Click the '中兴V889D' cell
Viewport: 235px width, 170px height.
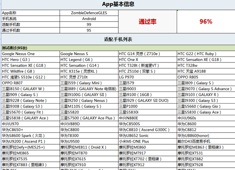tap(89, 124)
